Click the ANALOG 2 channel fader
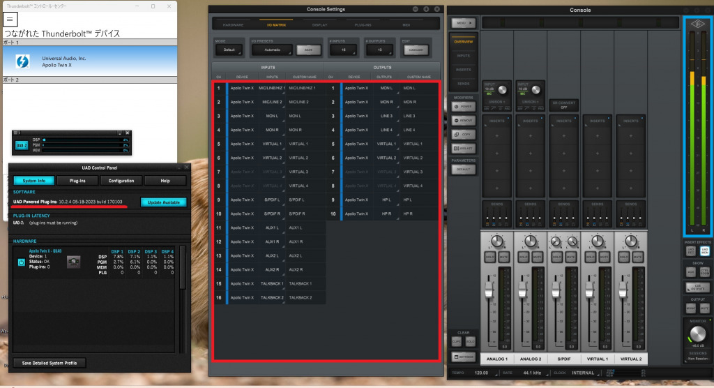The height and width of the screenshot is (388, 714). point(522,293)
